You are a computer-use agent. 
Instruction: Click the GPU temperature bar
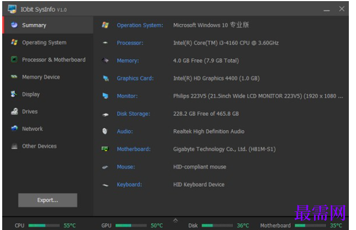click(131, 226)
